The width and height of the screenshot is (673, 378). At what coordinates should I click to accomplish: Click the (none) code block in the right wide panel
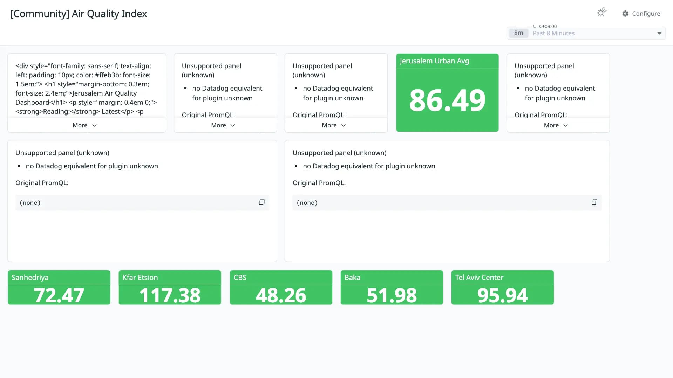[x=447, y=203]
